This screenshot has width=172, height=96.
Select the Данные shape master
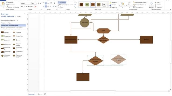16,40
